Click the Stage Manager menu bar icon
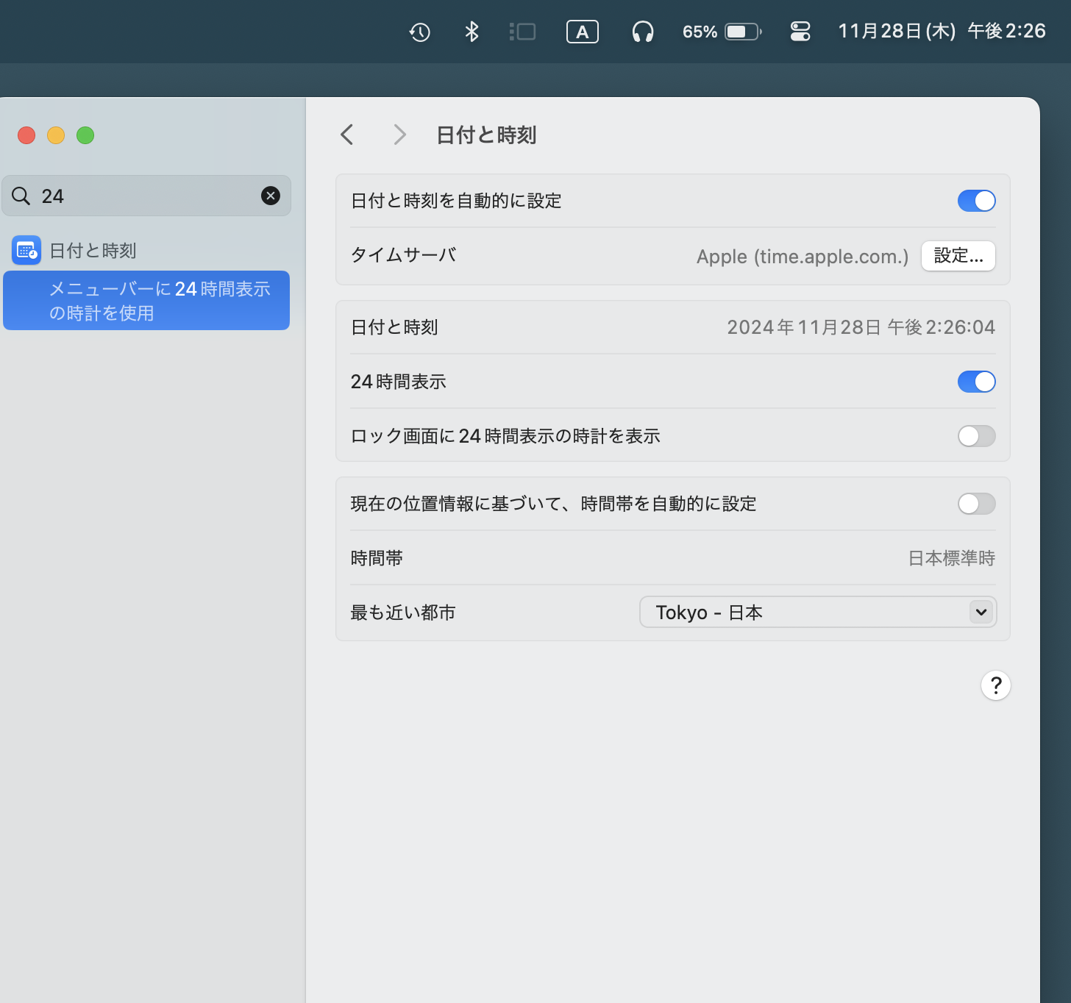The image size is (1071, 1003). click(x=522, y=32)
